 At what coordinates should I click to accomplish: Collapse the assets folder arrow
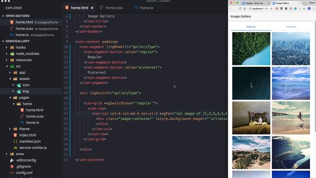tap(10, 79)
